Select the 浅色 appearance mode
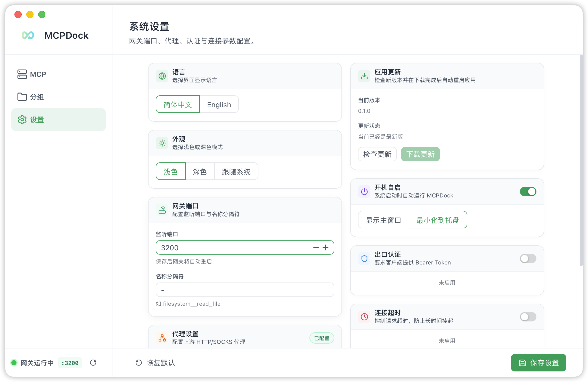Image resolution: width=588 pixels, height=382 pixels. coord(170,171)
